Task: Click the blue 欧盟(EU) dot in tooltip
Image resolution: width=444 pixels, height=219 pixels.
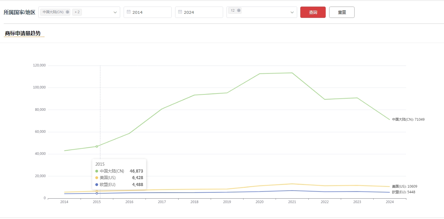Action: click(97, 185)
